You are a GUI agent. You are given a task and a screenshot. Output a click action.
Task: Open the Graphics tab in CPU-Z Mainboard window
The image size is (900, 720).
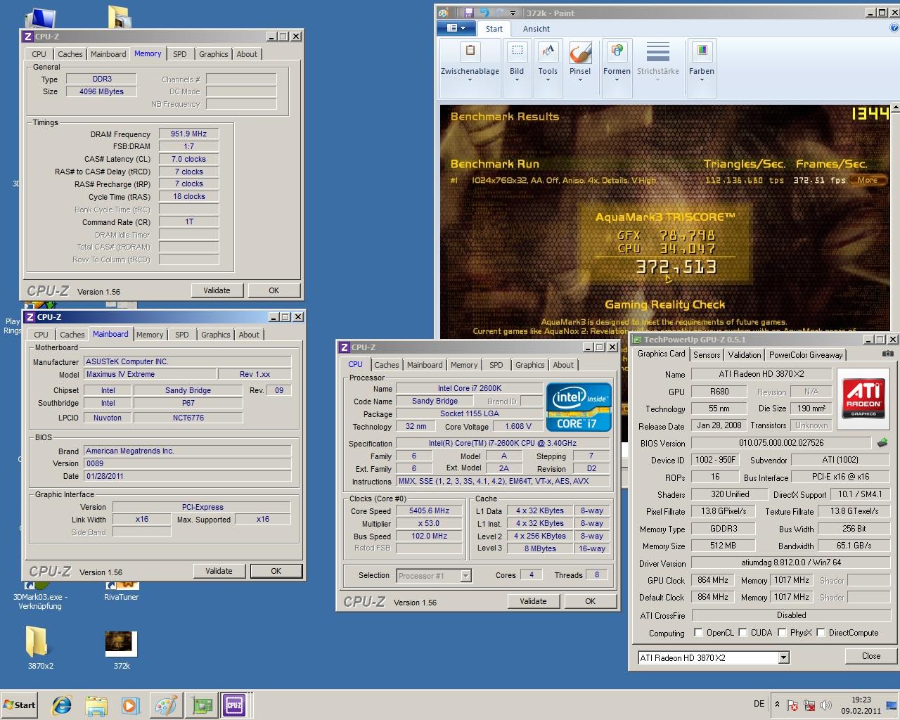coord(215,335)
